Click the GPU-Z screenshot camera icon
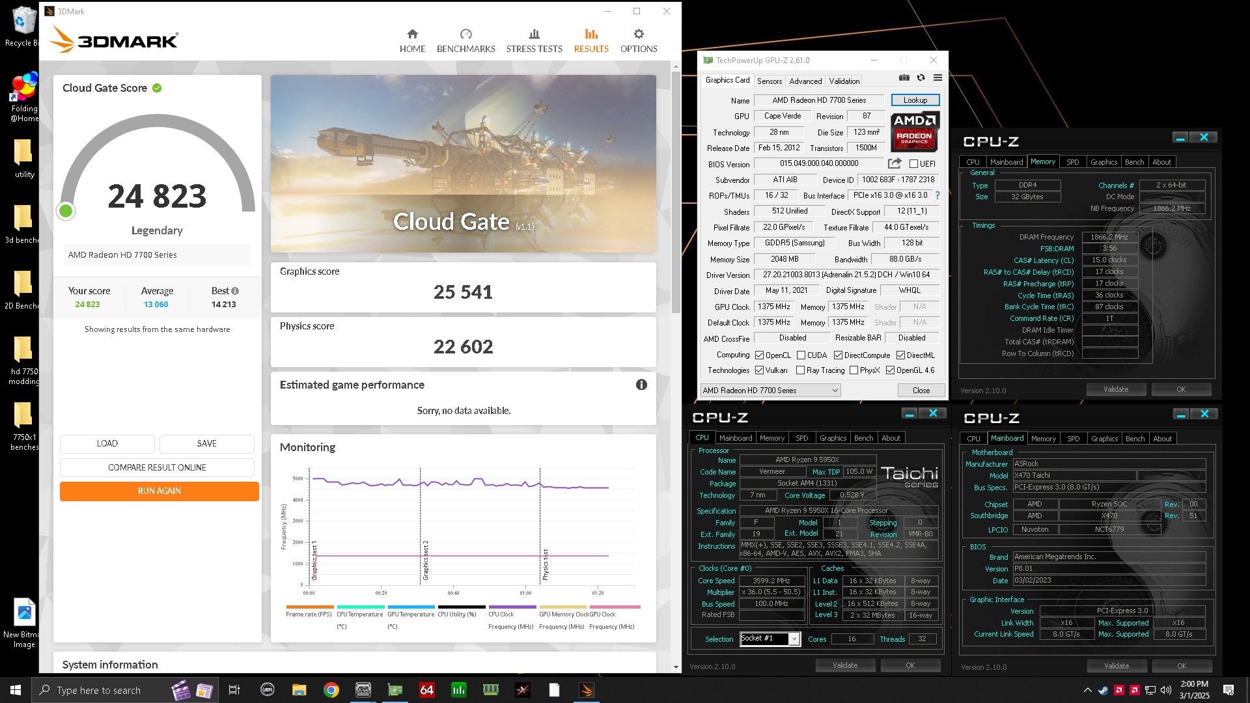This screenshot has height=703, width=1250. [x=904, y=77]
